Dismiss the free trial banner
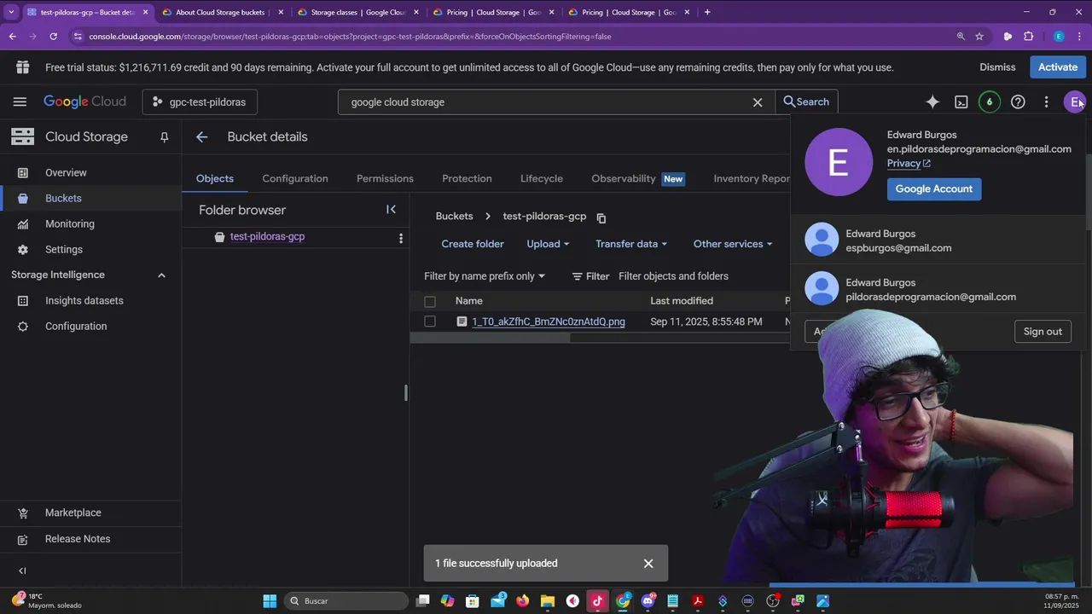This screenshot has height=614, width=1092. point(997,67)
